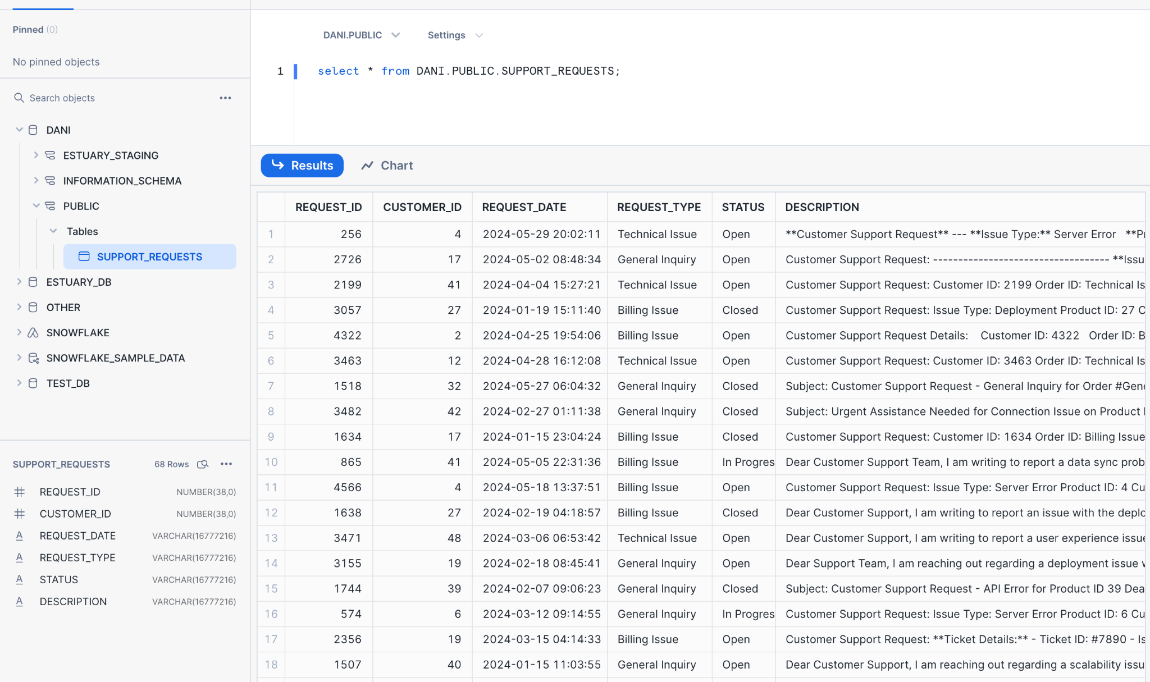Click row number 7 in results grid
1150x682 pixels.
point(271,386)
